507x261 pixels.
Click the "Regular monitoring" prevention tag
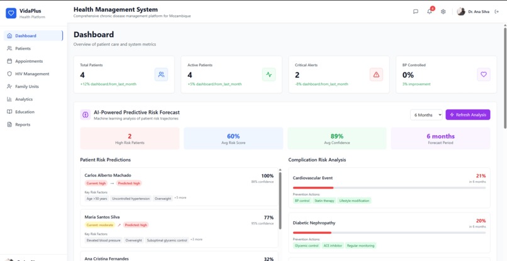pos(360,245)
